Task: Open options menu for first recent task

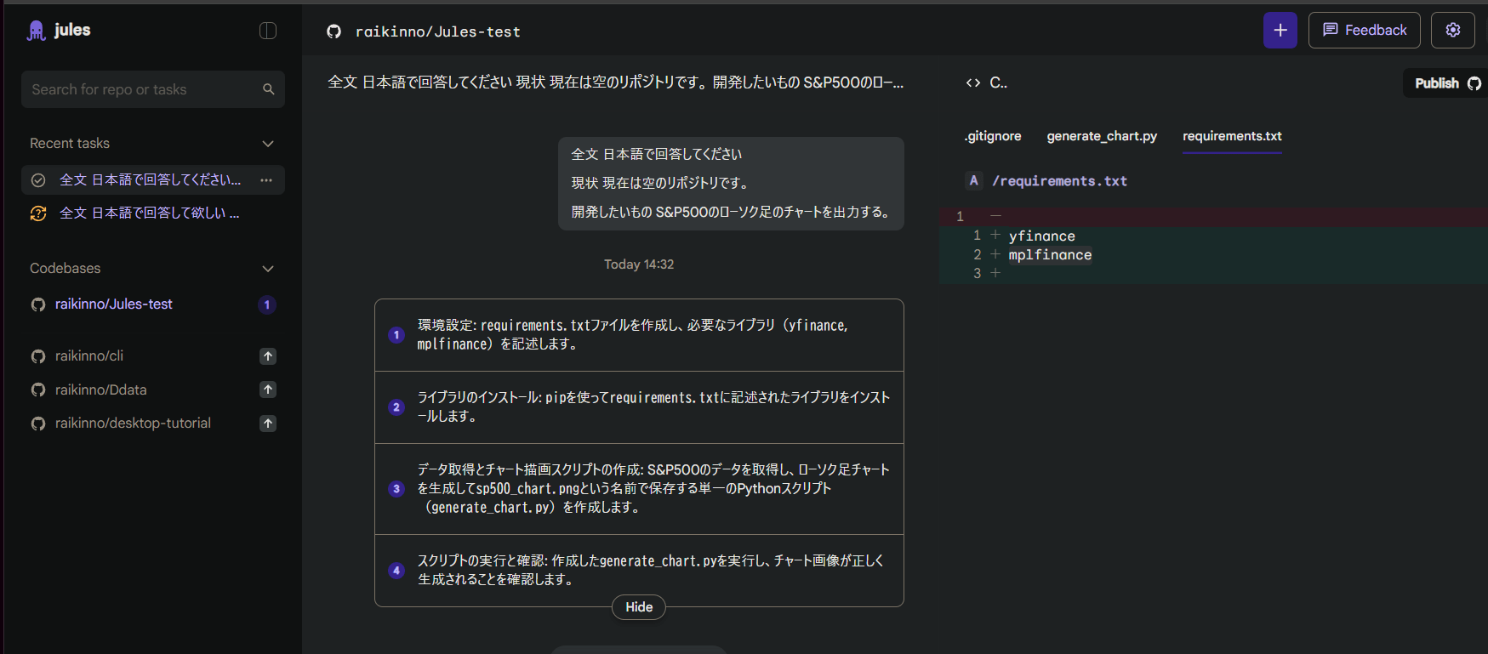Action: coord(266,180)
